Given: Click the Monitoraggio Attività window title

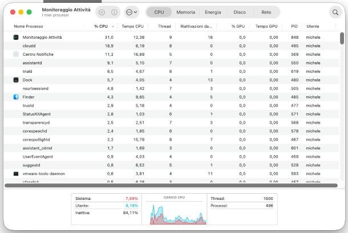Looking at the screenshot, I should tap(66, 10).
